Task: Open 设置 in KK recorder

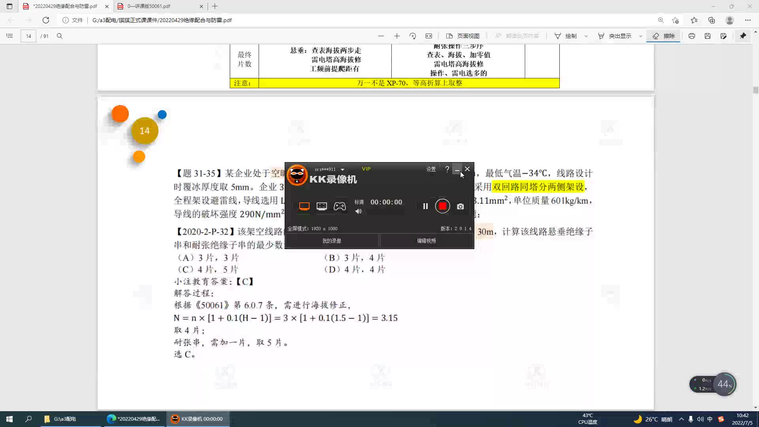Action: tap(431, 169)
